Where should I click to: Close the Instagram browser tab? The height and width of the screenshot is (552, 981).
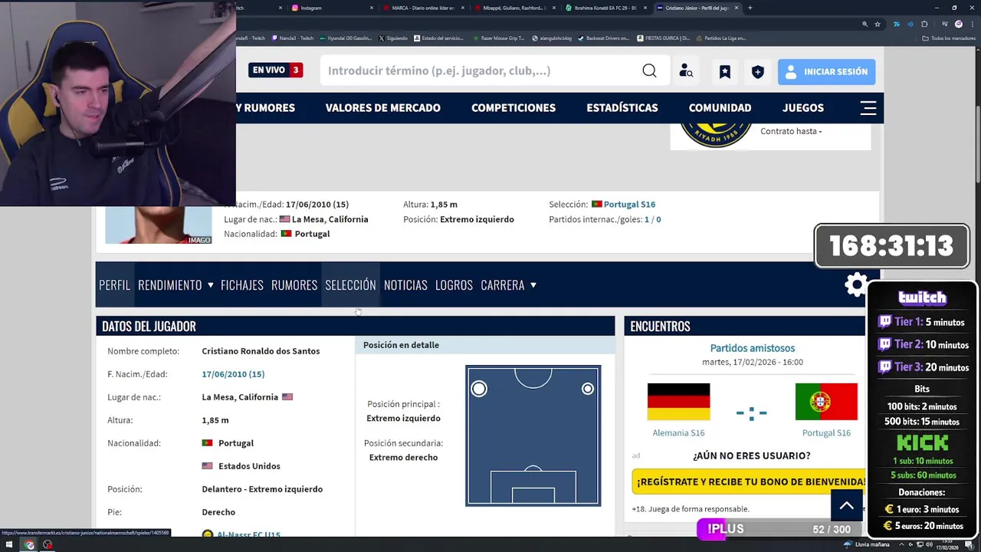pos(372,8)
